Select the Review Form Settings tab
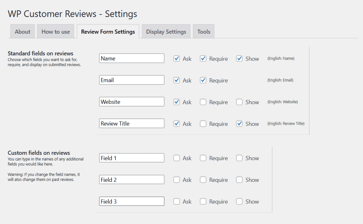Image resolution: width=363 pixels, height=224 pixels. (x=108, y=31)
